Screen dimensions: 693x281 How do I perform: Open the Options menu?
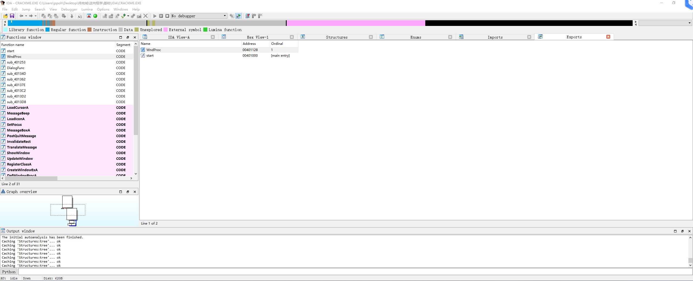click(103, 9)
